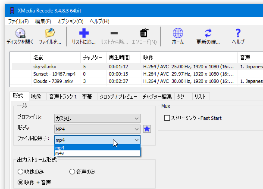The image size is (263, 189).
Task: Select sky-all.mkv in file list
Action: (x=44, y=67)
